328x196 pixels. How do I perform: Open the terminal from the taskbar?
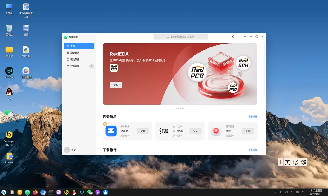pyautogui.click(x=51, y=192)
